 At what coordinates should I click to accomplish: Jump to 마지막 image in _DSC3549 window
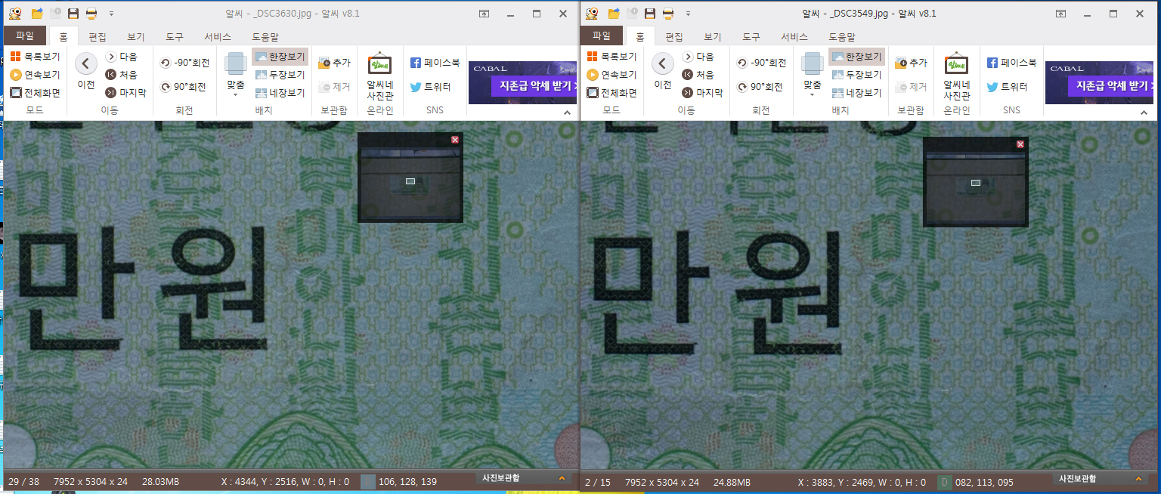coord(702,93)
